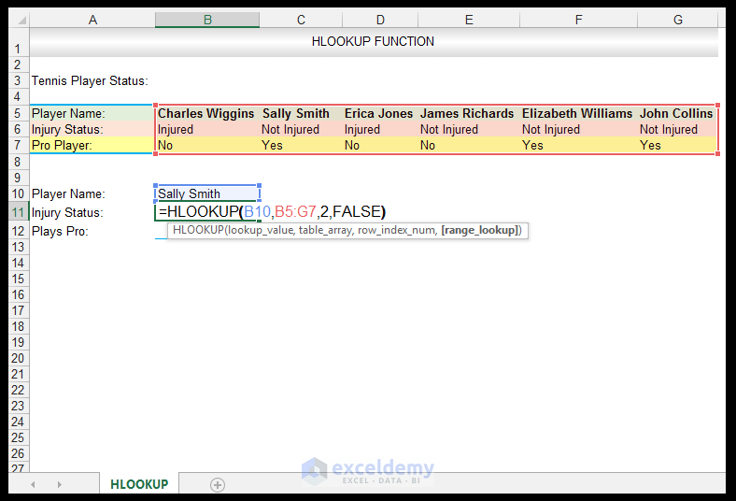This screenshot has width=736, height=501.
Task: Click 'No' under James Richards
Action: click(x=469, y=145)
